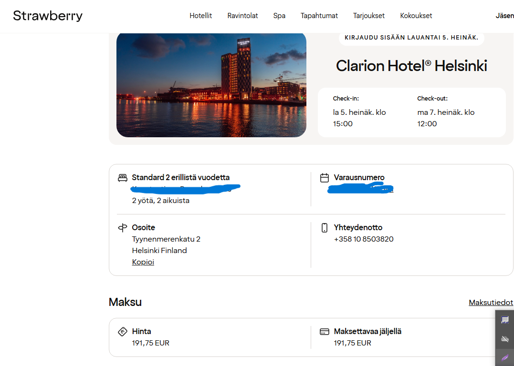Click the touchpad icon in side tray
This screenshot has width=514, height=366.
[504, 320]
